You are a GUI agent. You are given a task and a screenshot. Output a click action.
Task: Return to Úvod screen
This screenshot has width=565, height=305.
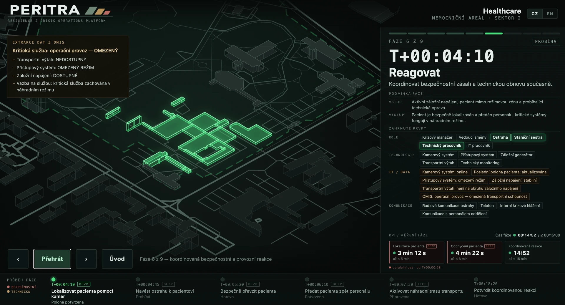click(x=117, y=259)
